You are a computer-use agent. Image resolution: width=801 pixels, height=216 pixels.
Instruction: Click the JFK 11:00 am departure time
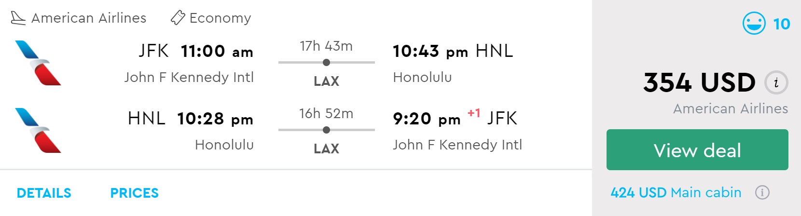tap(217, 51)
